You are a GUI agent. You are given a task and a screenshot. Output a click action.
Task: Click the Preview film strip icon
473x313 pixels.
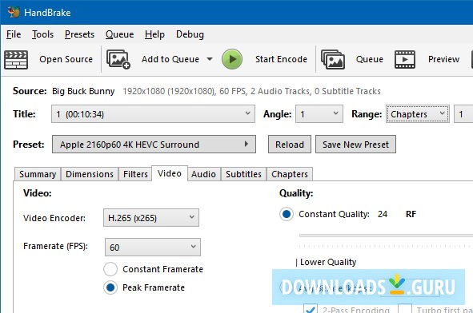click(x=405, y=59)
